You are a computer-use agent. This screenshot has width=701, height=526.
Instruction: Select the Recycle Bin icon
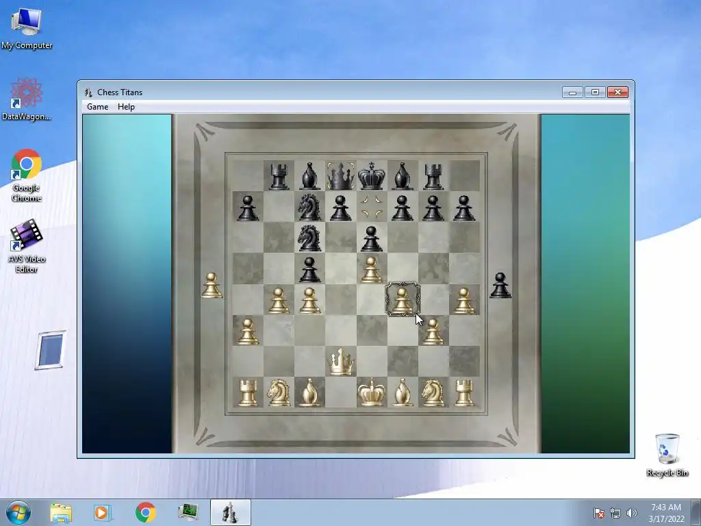tap(667, 455)
